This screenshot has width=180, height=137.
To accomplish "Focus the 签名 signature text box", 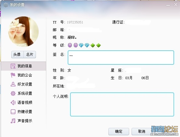I will pos(121,58).
